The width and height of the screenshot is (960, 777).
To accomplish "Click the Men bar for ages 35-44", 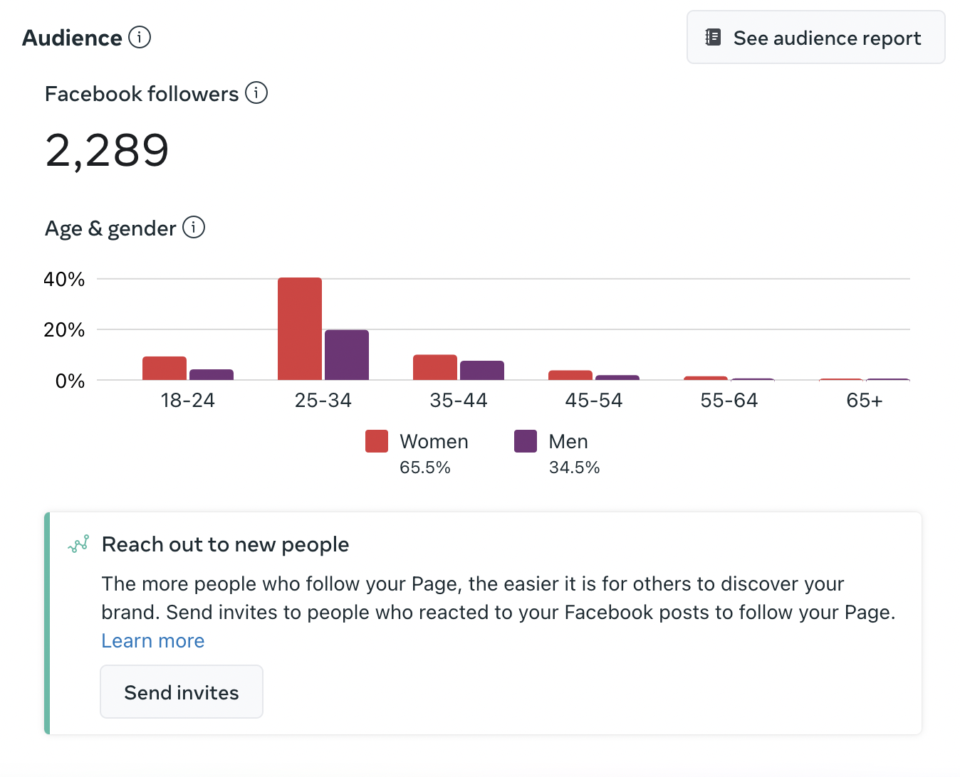I will pyautogui.click(x=482, y=371).
